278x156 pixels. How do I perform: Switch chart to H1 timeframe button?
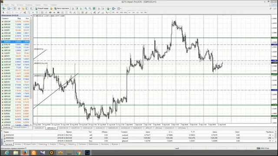click(x=129, y=13)
